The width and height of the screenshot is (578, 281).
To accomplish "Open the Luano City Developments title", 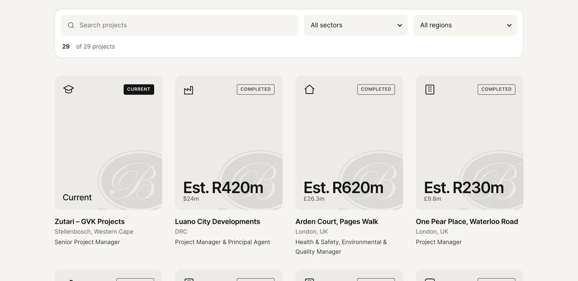I will pos(217,221).
